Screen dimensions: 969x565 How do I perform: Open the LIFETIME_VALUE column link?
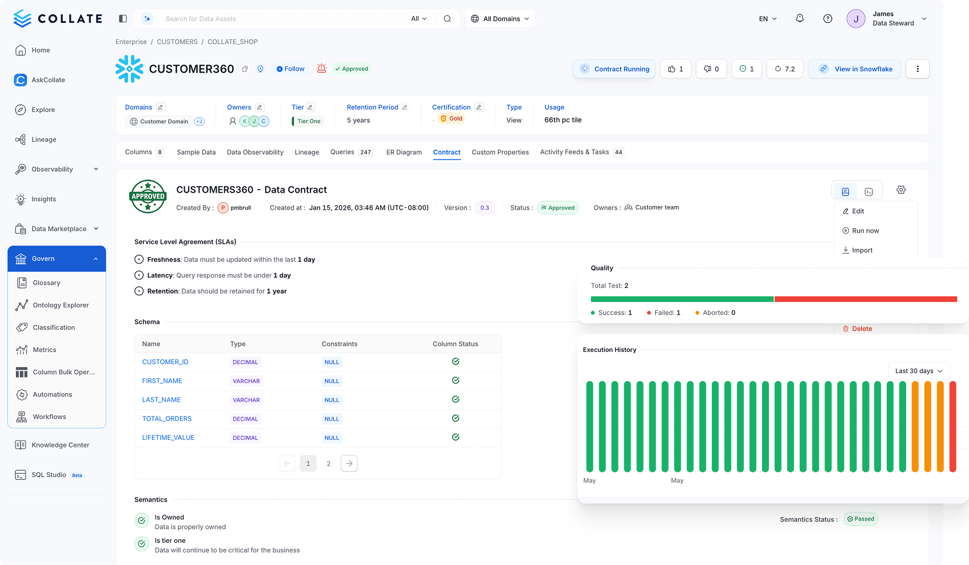(x=168, y=438)
